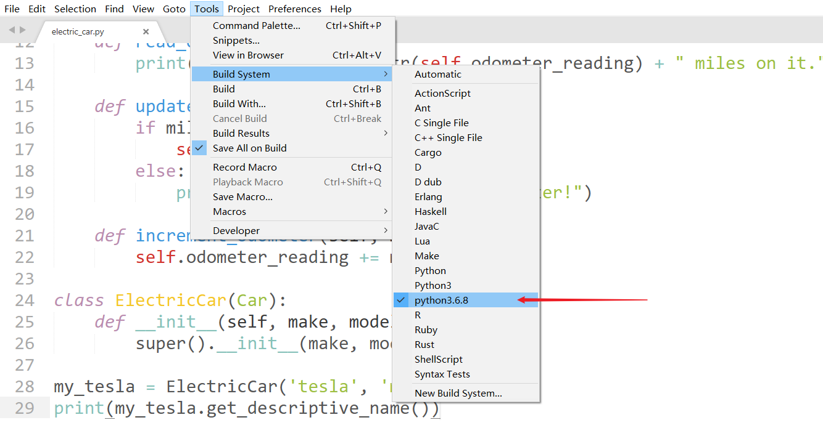The height and width of the screenshot is (444, 823).
Task: Select Syntax Tests build system
Action: [466, 374]
